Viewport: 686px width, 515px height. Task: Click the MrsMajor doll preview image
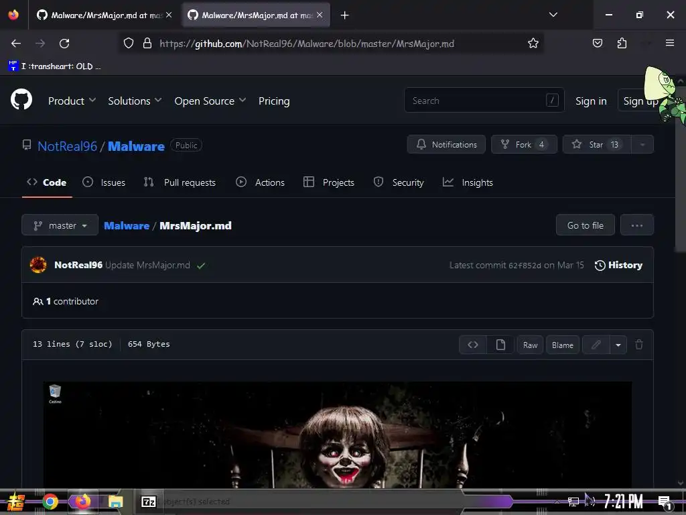pyautogui.click(x=338, y=435)
